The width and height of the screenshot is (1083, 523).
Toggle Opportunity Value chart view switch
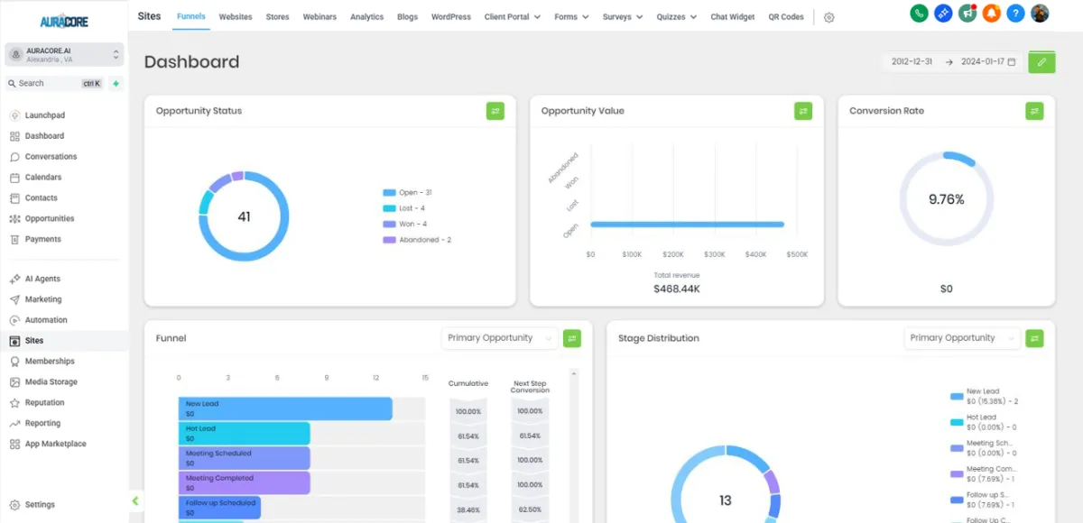click(x=803, y=111)
